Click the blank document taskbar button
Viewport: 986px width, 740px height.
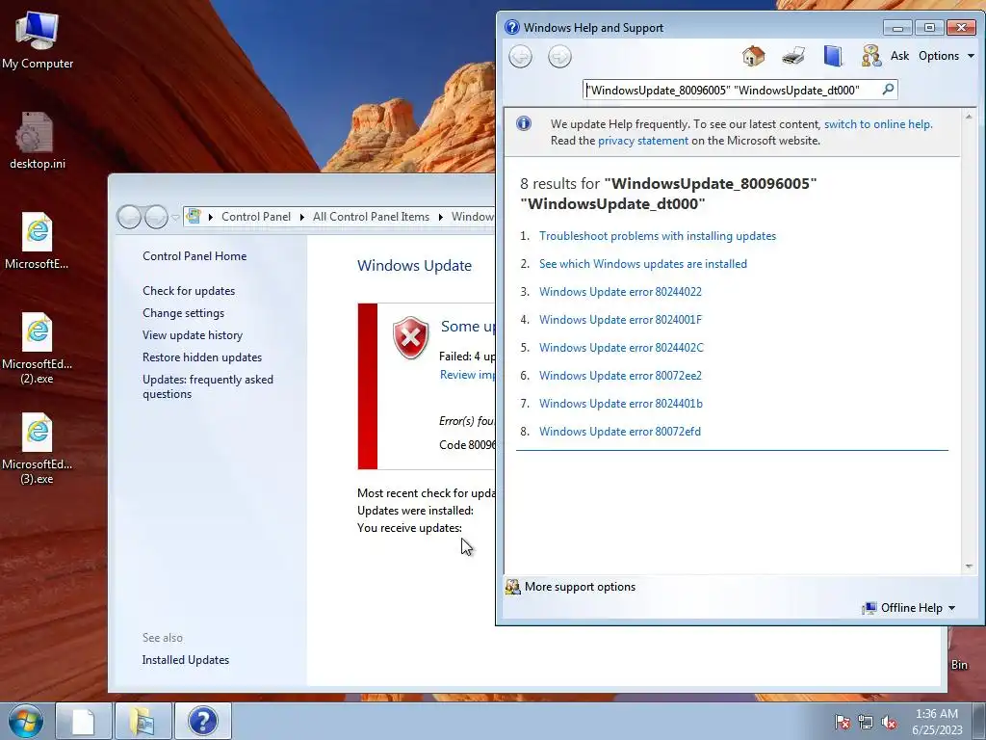point(84,721)
